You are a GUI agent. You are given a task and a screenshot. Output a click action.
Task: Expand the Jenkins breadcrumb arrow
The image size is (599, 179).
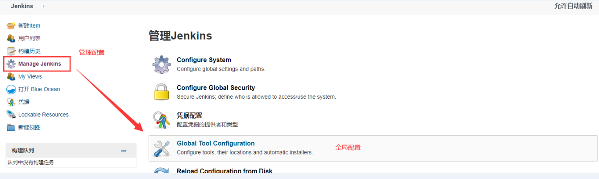coord(43,6)
